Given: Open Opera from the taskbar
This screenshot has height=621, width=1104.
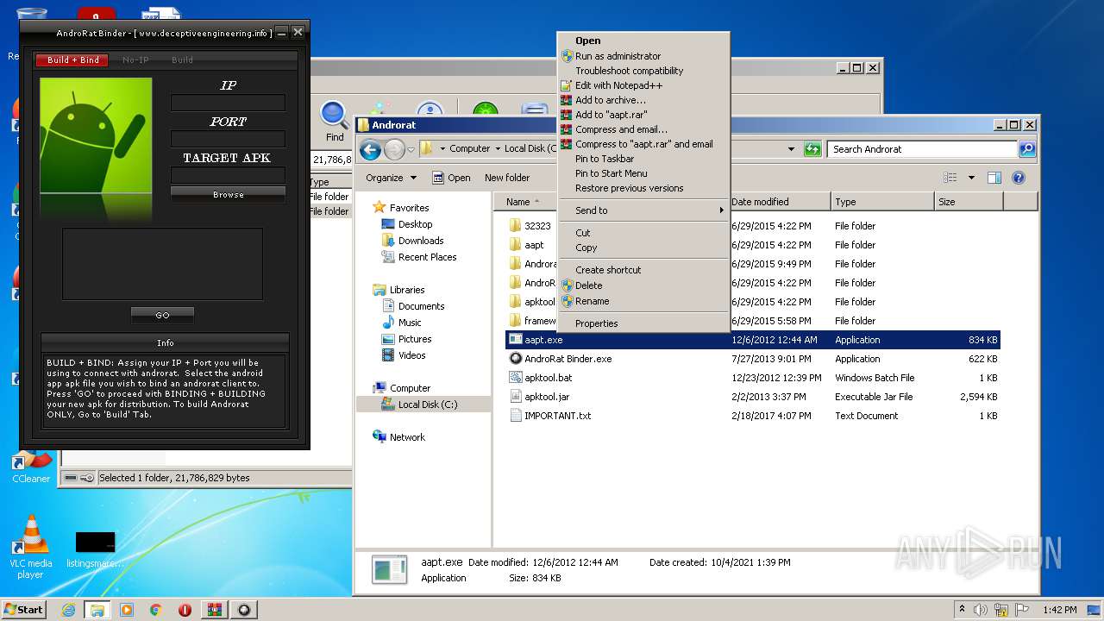Looking at the screenshot, I should pyautogui.click(x=185, y=610).
